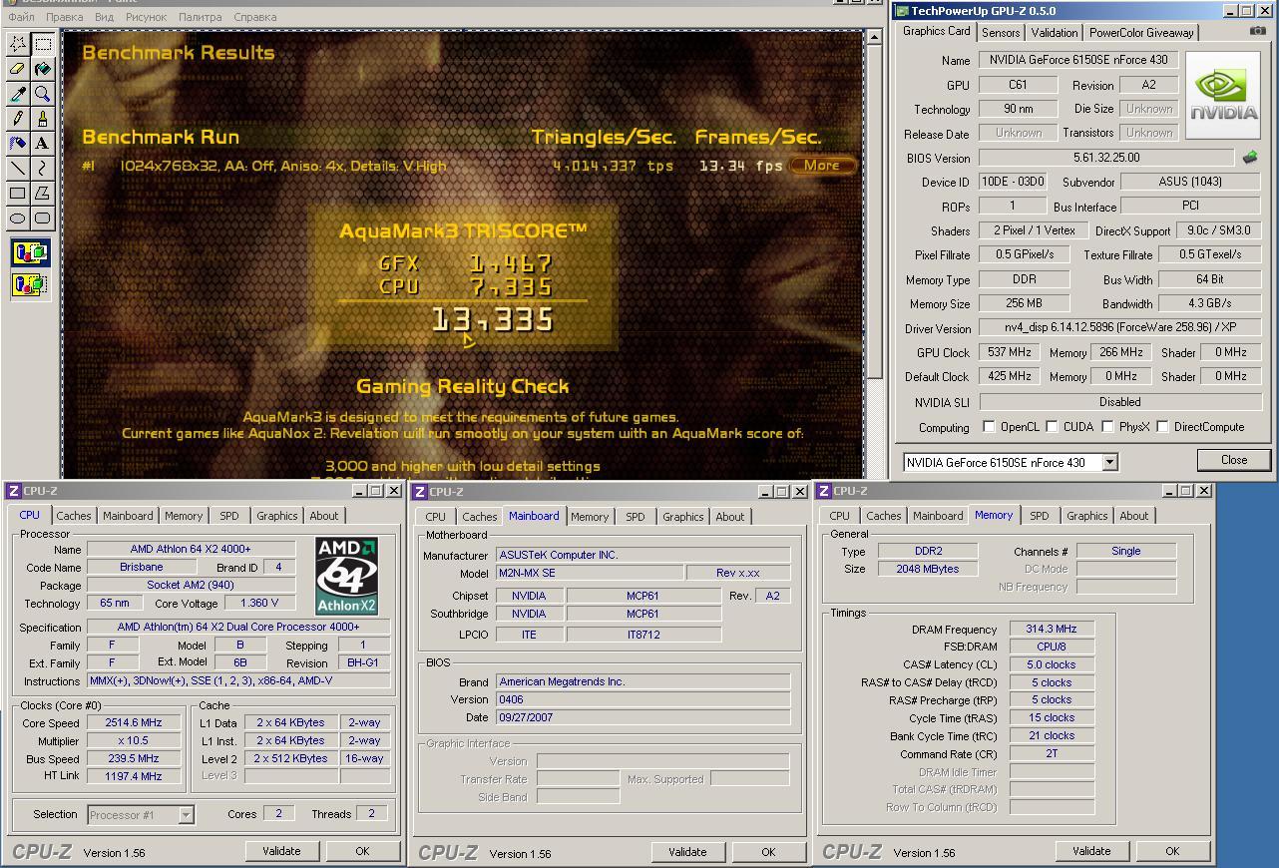Open the PowerColor Giveaway tab
Image resolution: width=1279 pixels, height=868 pixels.
(x=1141, y=33)
